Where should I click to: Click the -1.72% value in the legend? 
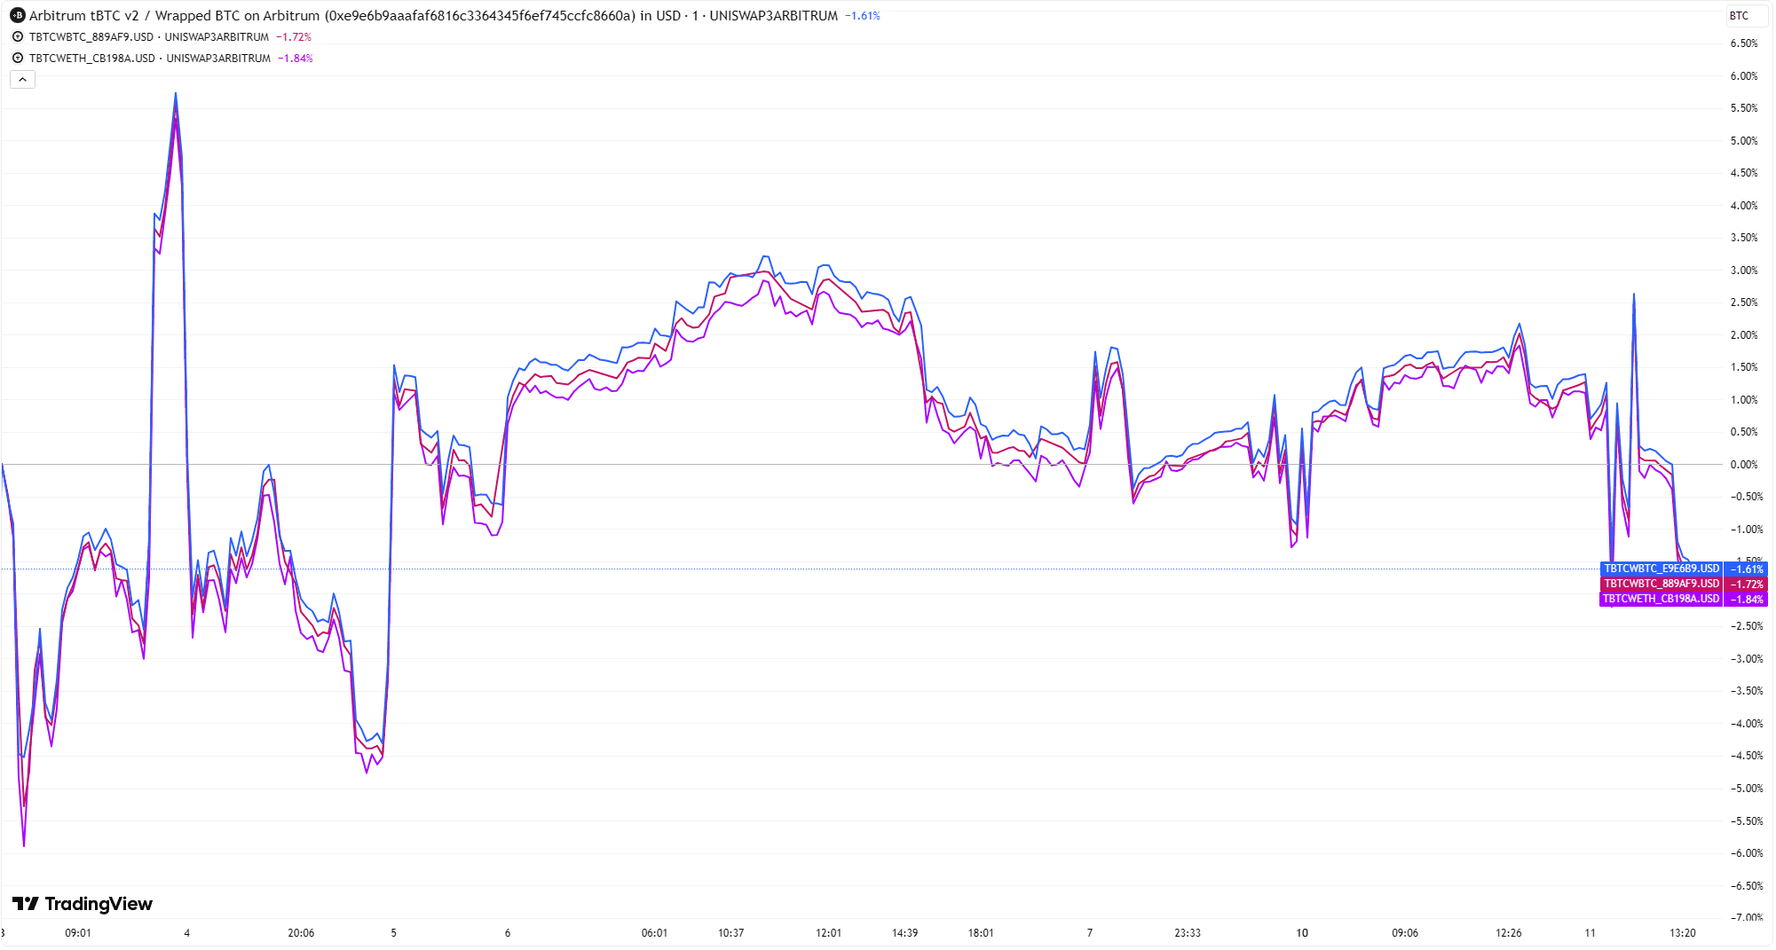pos(294,37)
